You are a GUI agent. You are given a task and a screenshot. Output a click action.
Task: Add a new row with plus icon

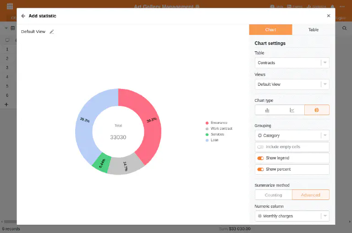(6, 105)
